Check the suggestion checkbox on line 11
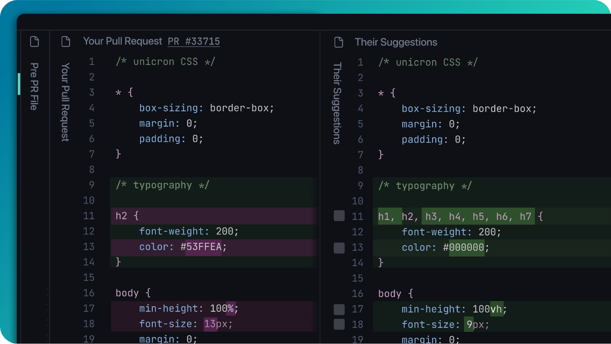This screenshot has height=344, width=611. (x=339, y=216)
